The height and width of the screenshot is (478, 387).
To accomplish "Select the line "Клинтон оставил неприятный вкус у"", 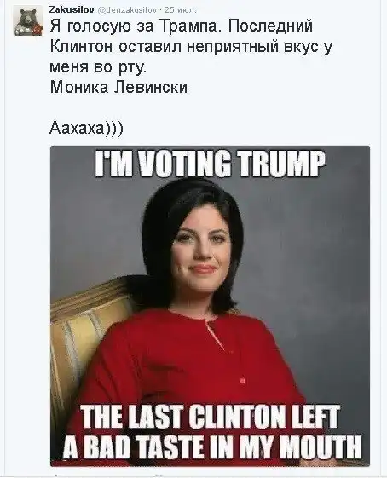I will tap(191, 47).
